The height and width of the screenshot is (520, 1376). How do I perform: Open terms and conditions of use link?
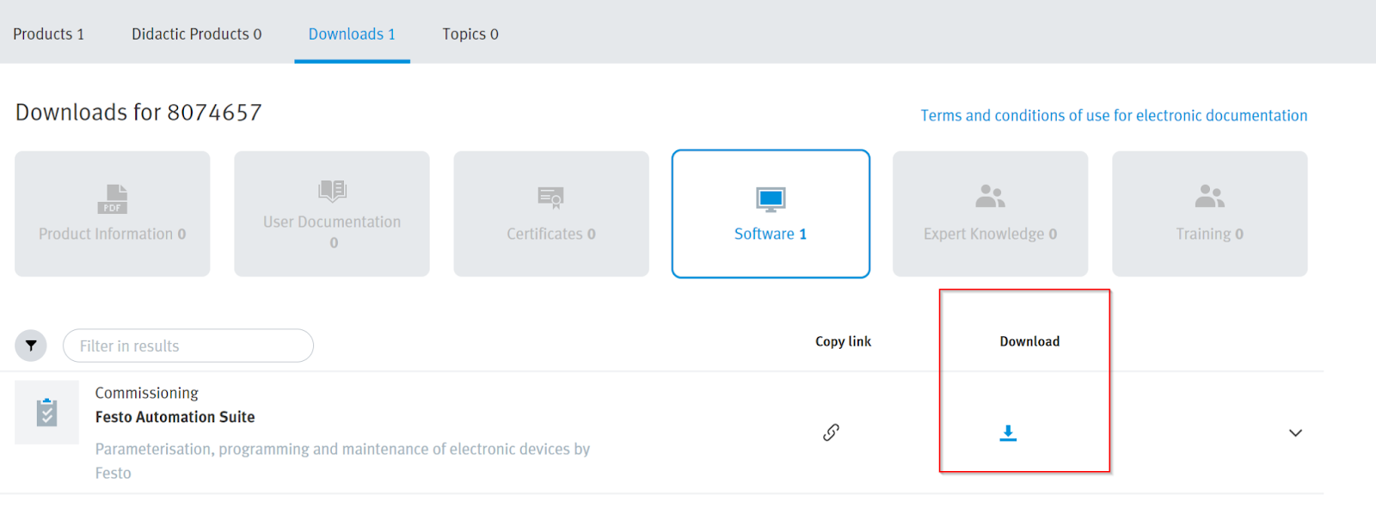tap(1114, 115)
